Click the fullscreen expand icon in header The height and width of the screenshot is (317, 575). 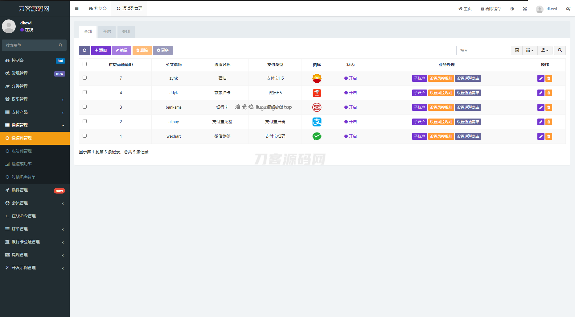pos(525,9)
